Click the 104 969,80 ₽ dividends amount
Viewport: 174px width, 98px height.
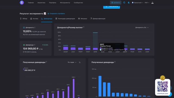pyautogui.click(x=30, y=49)
